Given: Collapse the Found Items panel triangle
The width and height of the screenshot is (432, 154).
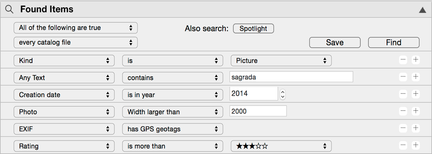Looking at the screenshot, I should tap(422, 10).
